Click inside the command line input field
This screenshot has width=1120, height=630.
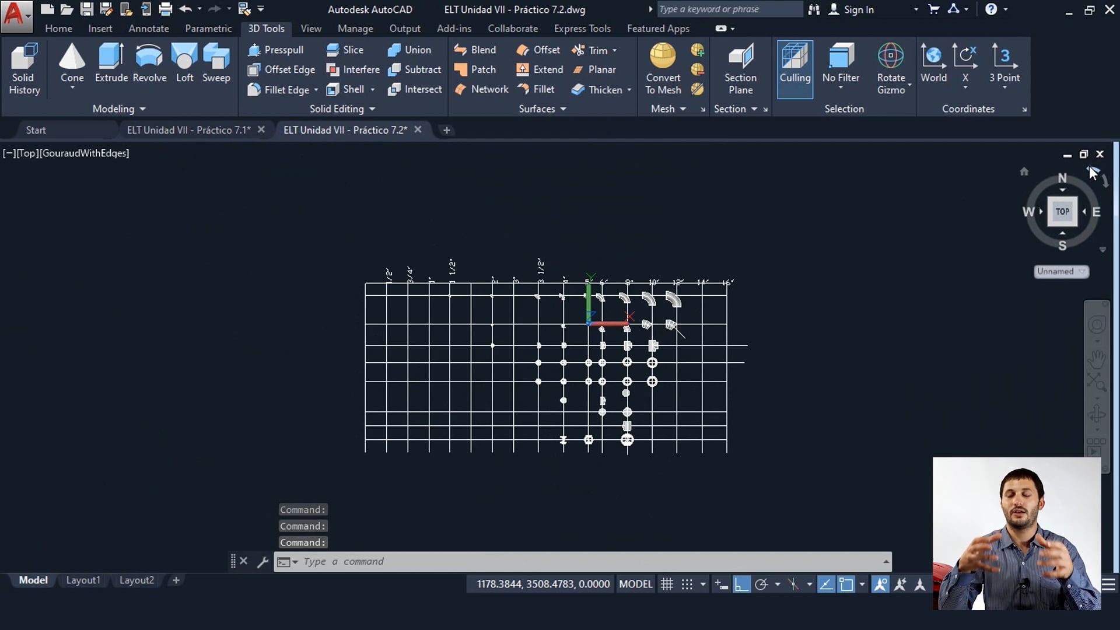point(525,561)
